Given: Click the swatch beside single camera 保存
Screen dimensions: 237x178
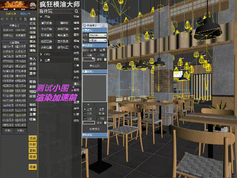Looking at the screenshot, I should pyautogui.click(x=105, y=60).
